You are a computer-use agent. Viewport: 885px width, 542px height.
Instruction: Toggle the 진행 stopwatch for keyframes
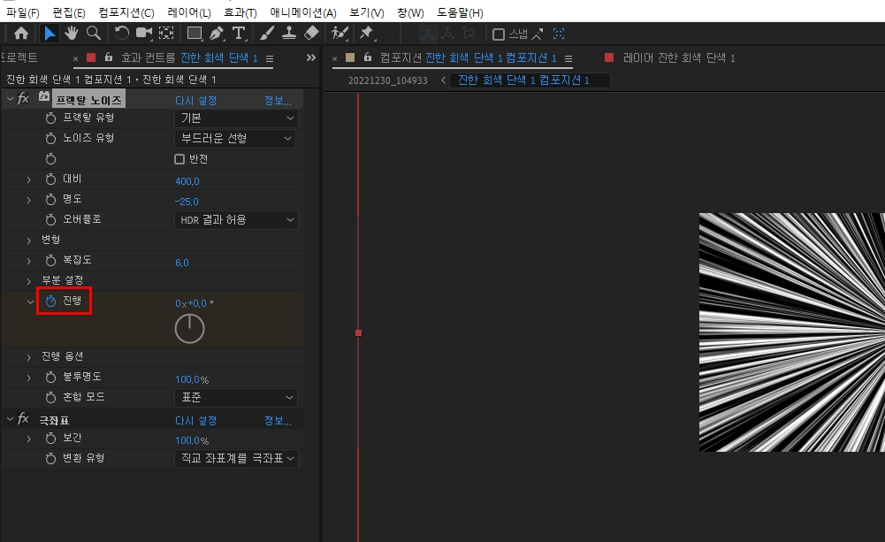pos(50,301)
